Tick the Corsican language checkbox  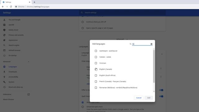click(96, 63)
